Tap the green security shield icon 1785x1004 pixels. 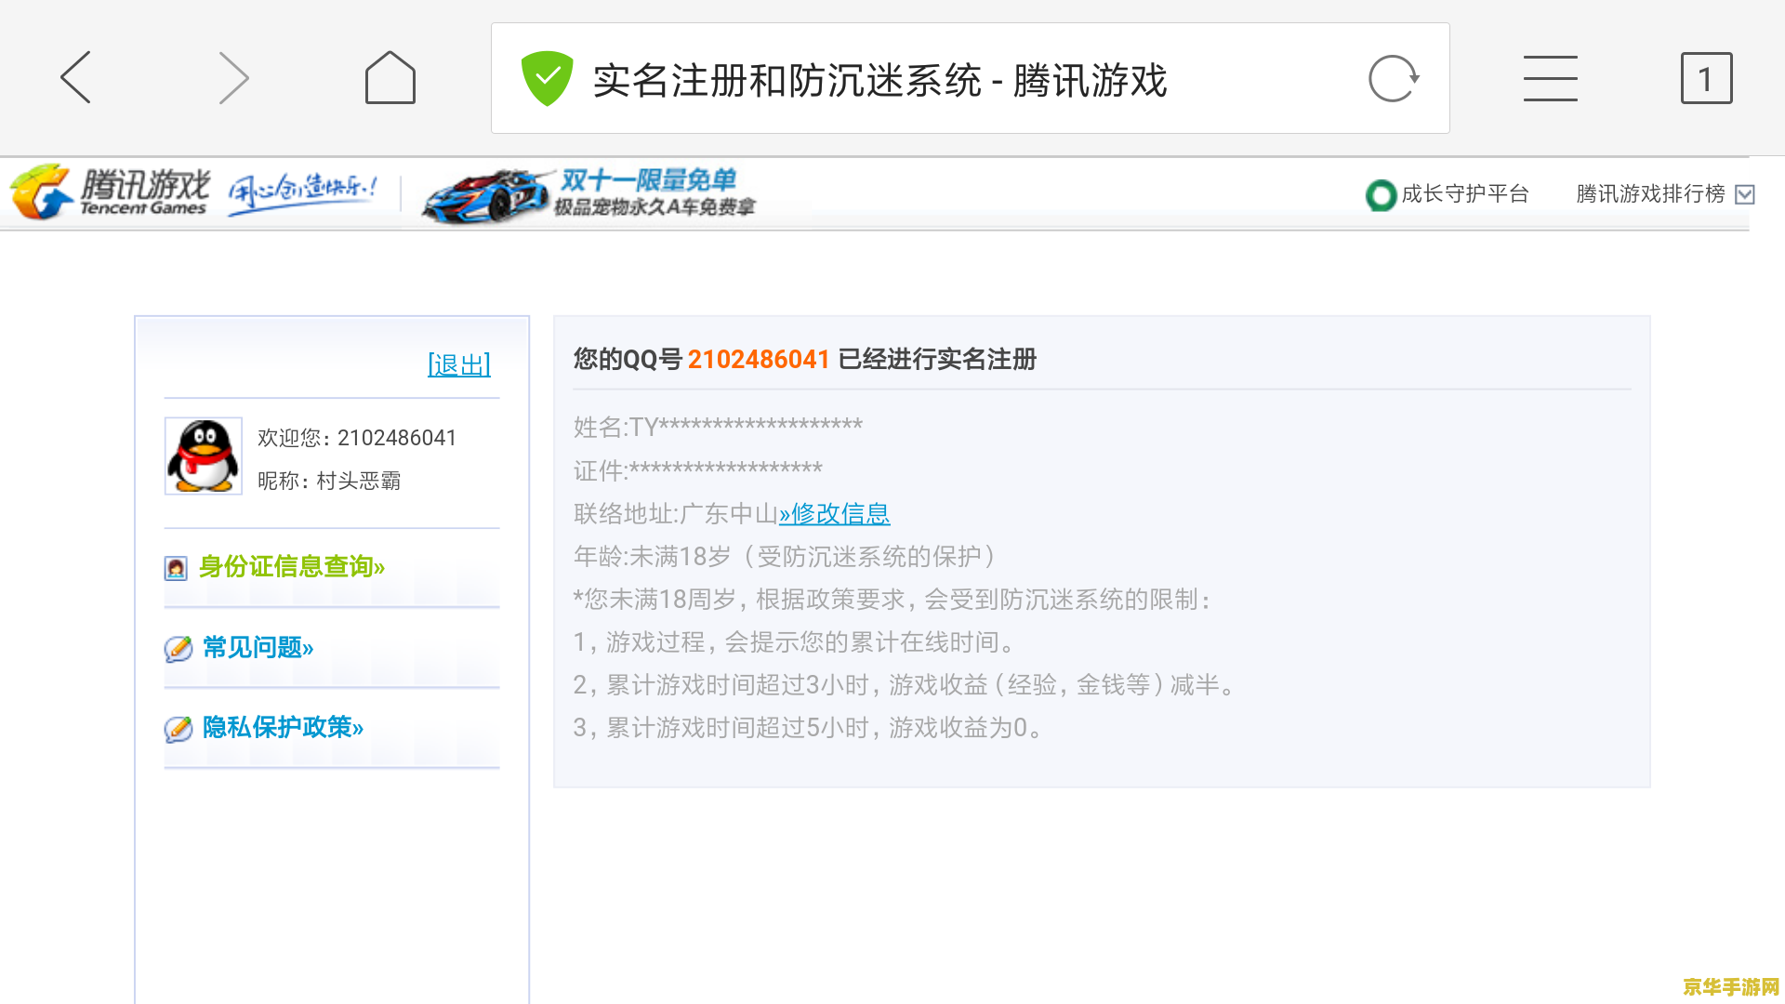click(x=547, y=78)
